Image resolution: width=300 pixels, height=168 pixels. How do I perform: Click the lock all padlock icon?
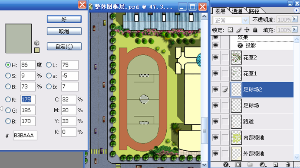(255, 30)
